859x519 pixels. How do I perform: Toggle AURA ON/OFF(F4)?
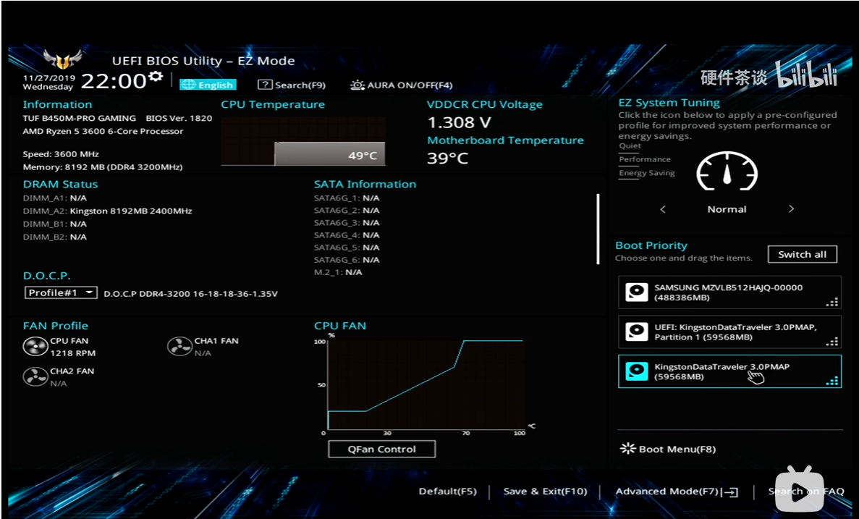click(x=402, y=85)
